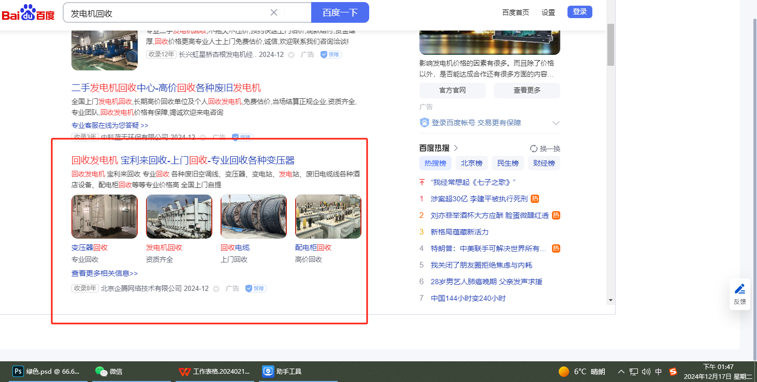Viewport: 757px width, 382px height.
Task: Open the taskbar clock showing 下午 01:47
Action: click(x=718, y=371)
